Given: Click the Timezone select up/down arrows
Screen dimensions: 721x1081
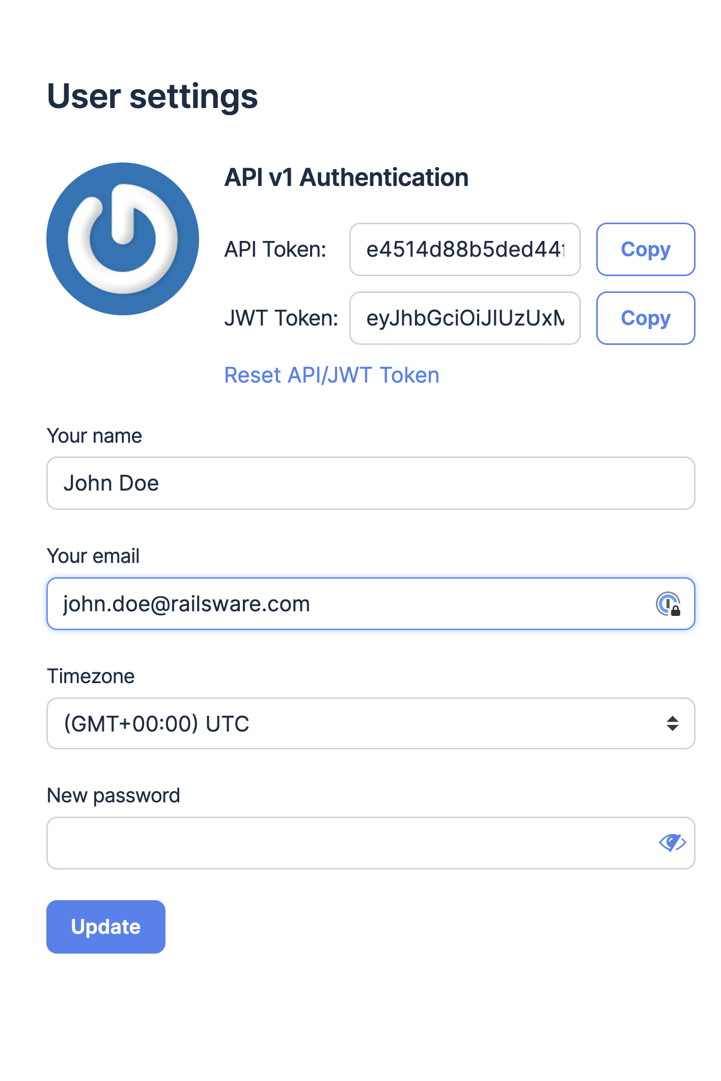Looking at the screenshot, I should 672,723.
